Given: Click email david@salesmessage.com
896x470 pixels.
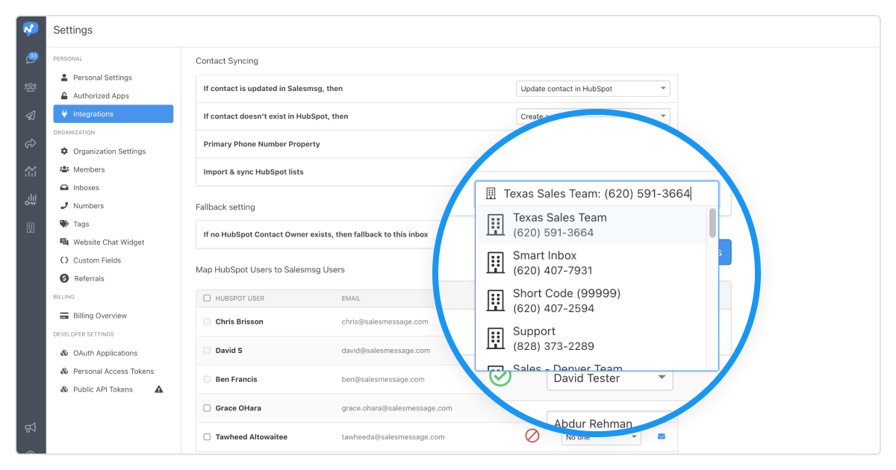Looking at the screenshot, I should [386, 351].
